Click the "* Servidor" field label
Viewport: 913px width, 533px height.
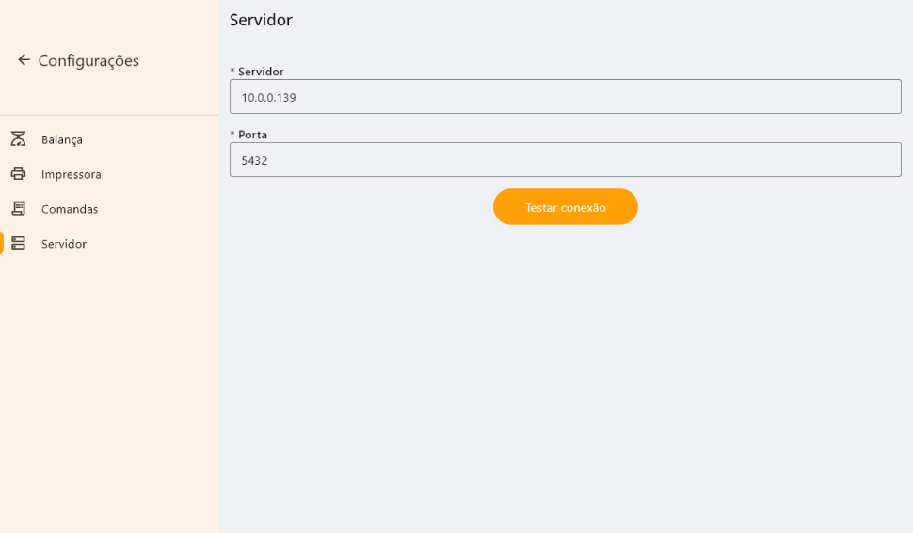click(x=257, y=72)
